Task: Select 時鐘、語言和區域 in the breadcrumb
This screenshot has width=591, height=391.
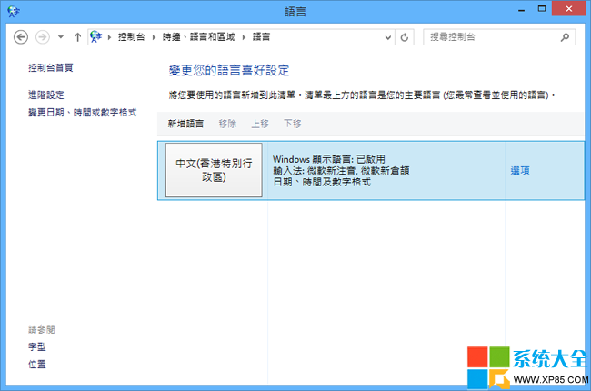Action: (x=198, y=37)
